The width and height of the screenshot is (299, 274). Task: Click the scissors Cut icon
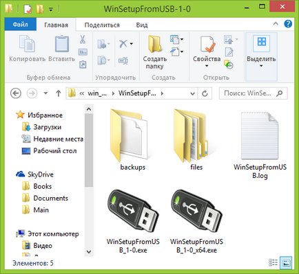coord(83,39)
